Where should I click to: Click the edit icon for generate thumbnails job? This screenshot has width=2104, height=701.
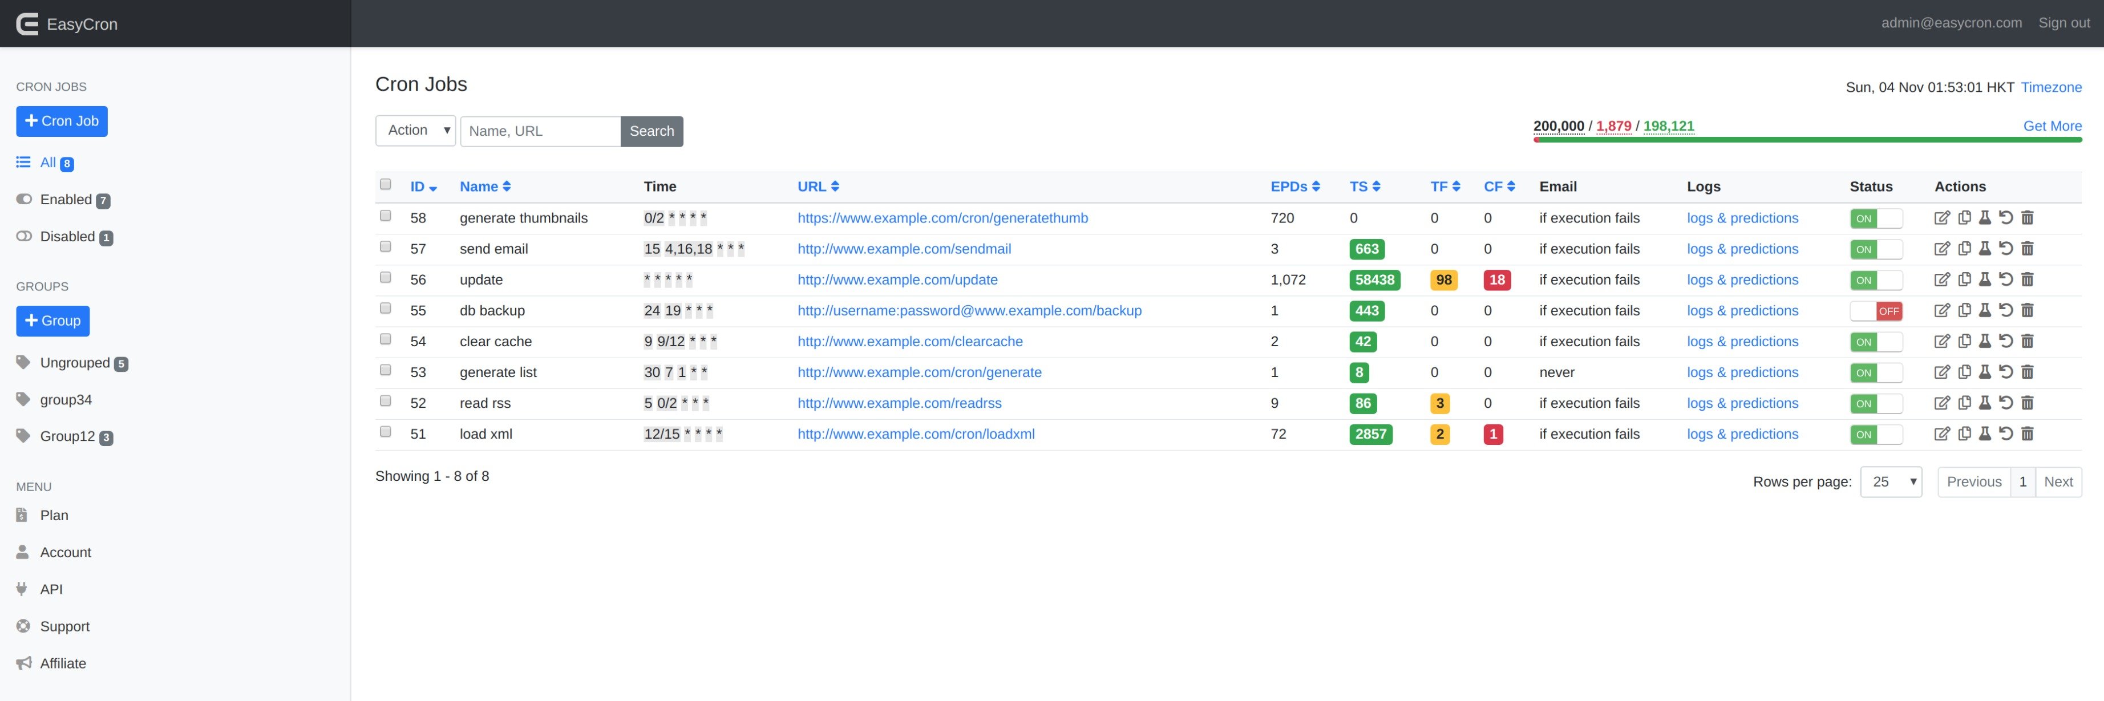coord(1941,217)
